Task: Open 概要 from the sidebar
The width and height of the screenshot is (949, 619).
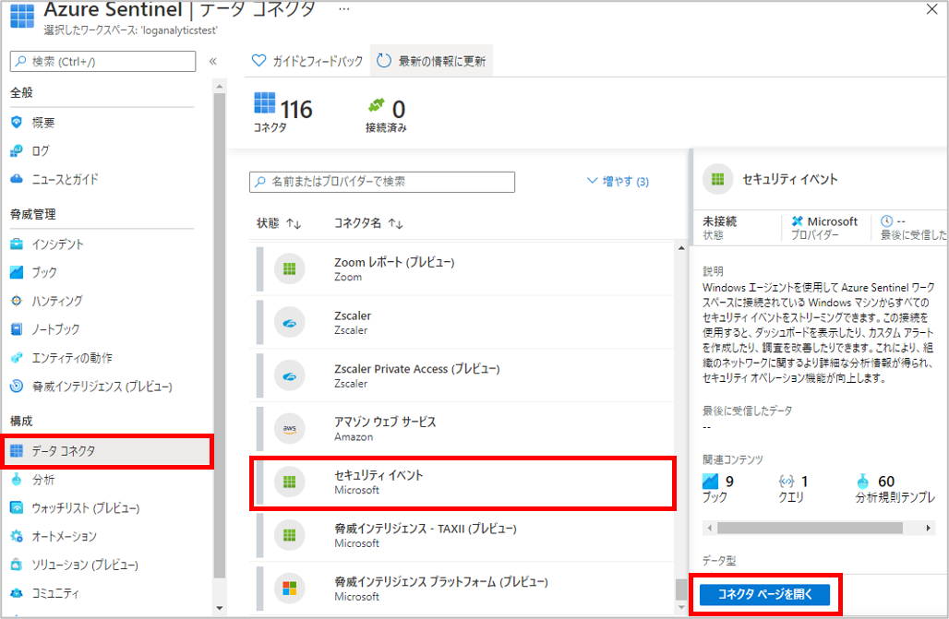Action: pos(42,122)
